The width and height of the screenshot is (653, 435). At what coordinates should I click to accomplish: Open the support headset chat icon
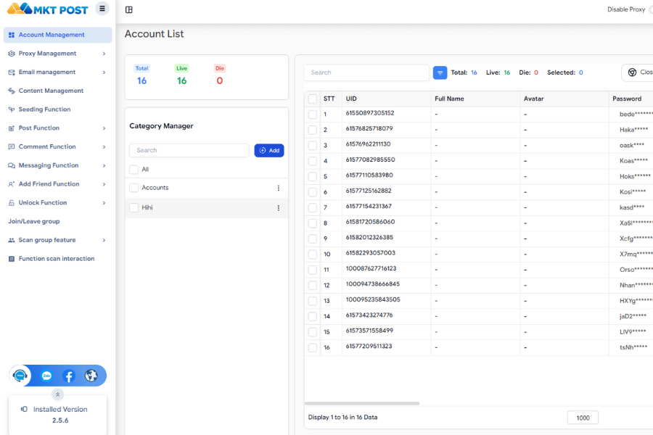pos(20,376)
